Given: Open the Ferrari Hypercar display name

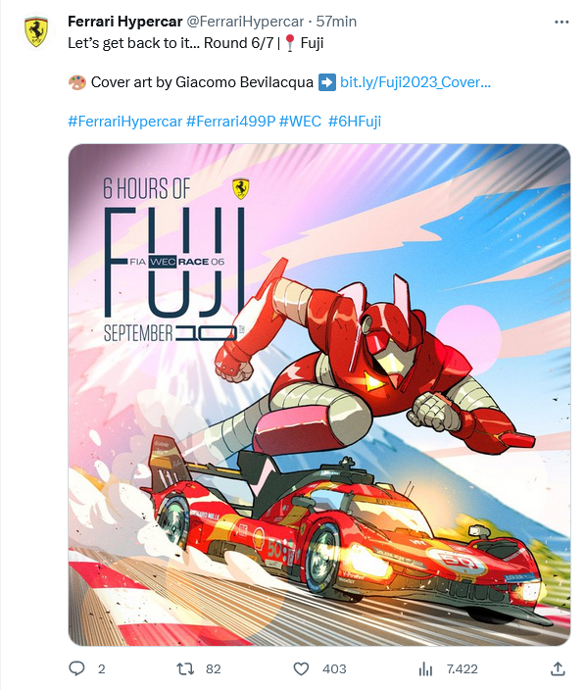Looking at the screenshot, I should [125, 22].
